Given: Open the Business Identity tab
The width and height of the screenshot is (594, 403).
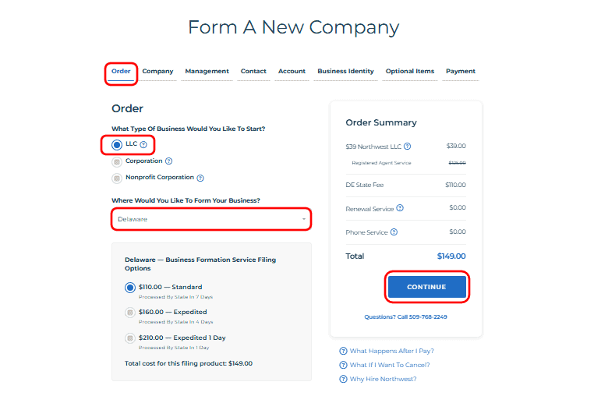Looking at the screenshot, I should [x=345, y=72].
